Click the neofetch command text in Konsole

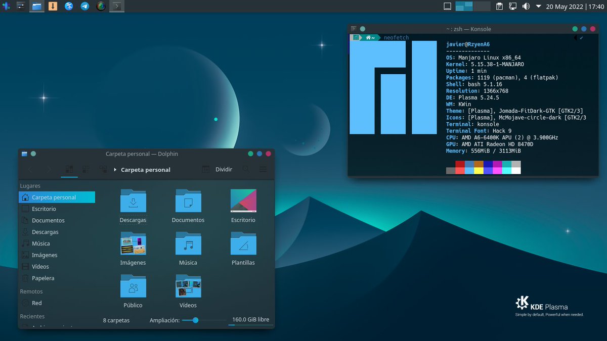[396, 38]
